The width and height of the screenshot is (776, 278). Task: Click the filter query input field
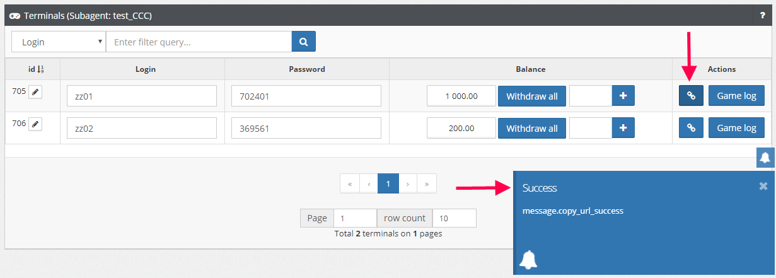pos(199,42)
